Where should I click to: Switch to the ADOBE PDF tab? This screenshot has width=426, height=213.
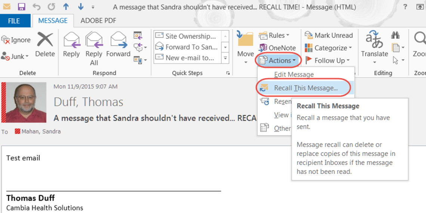click(98, 21)
